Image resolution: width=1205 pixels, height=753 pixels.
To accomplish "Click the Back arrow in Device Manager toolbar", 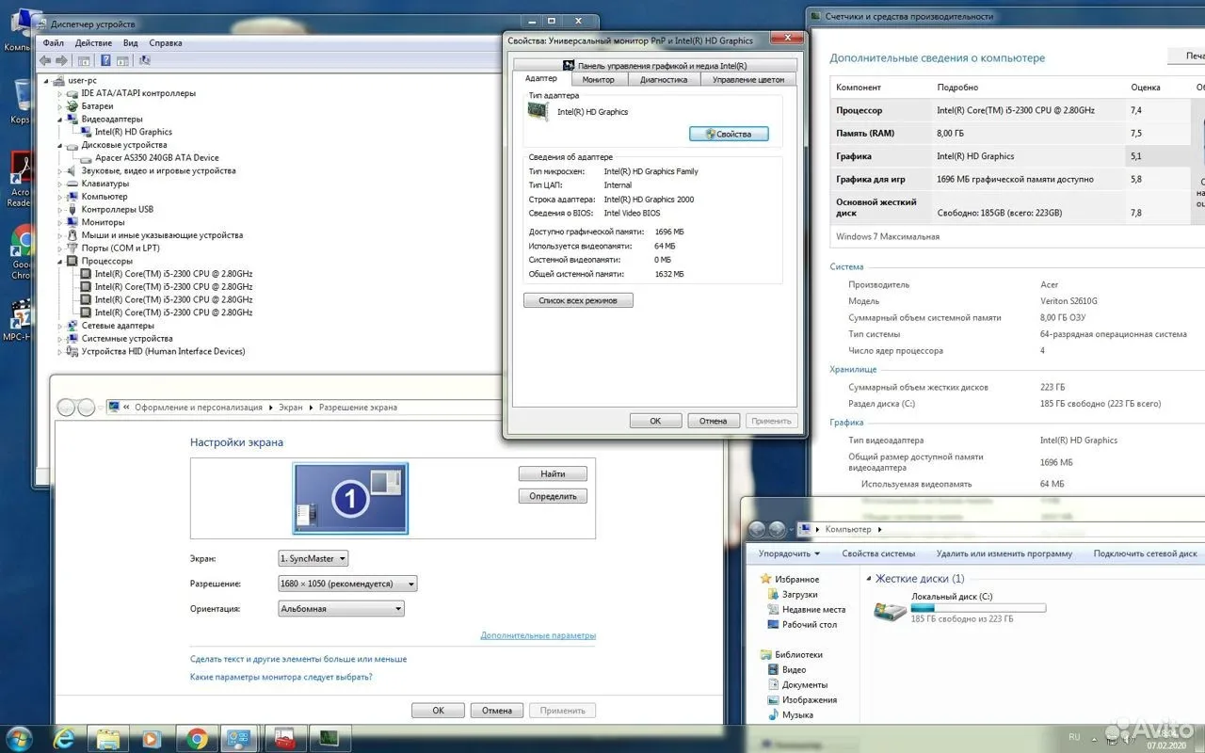I will coord(44,60).
